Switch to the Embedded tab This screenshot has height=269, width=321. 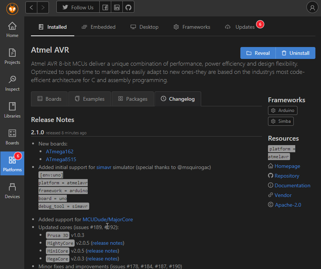click(x=99, y=27)
